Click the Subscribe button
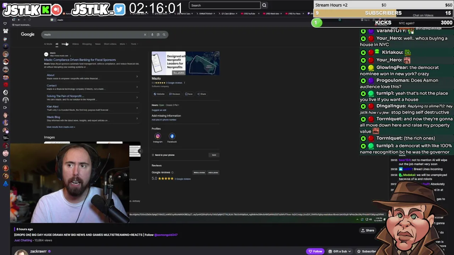This screenshot has width=454, height=255. (x=366, y=251)
